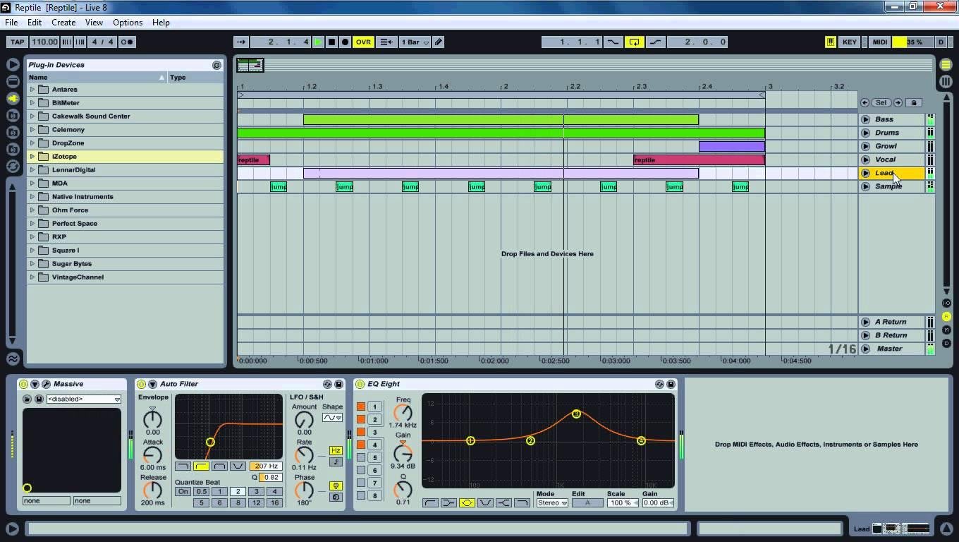Open the Create menu
959x542 pixels.
tap(63, 23)
